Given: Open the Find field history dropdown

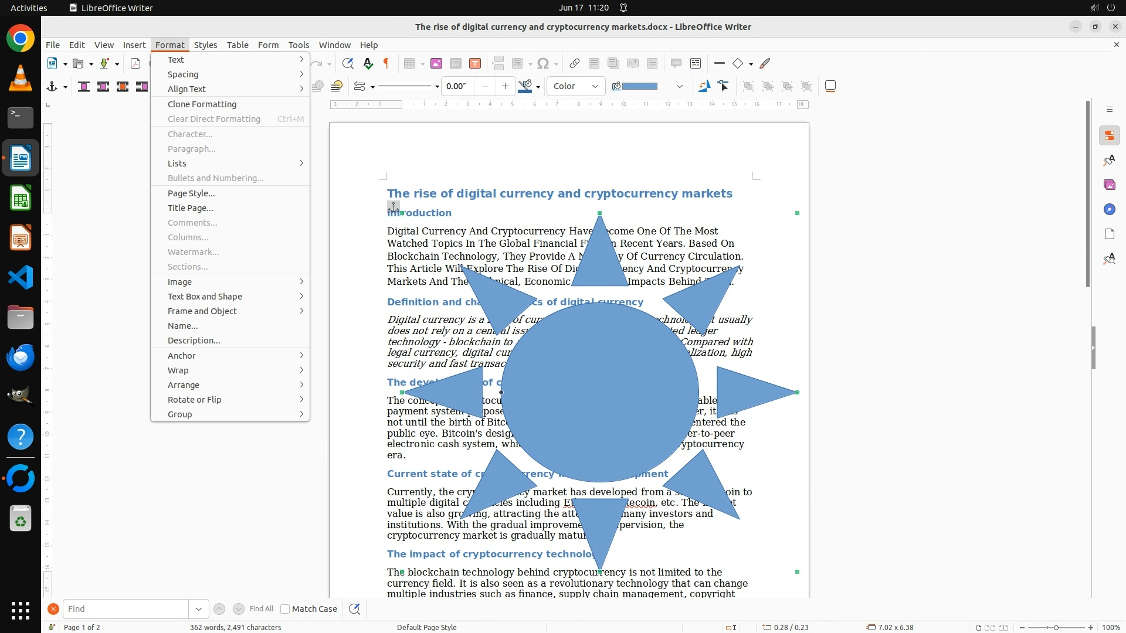Looking at the screenshot, I should point(198,609).
